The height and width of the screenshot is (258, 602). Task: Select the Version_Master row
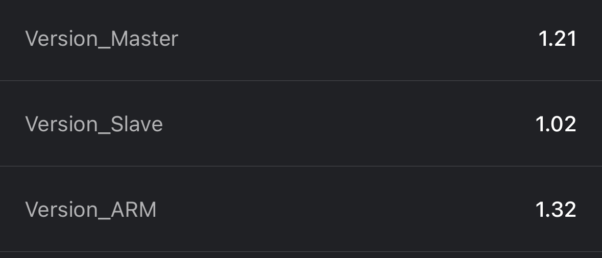tap(301, 40)
